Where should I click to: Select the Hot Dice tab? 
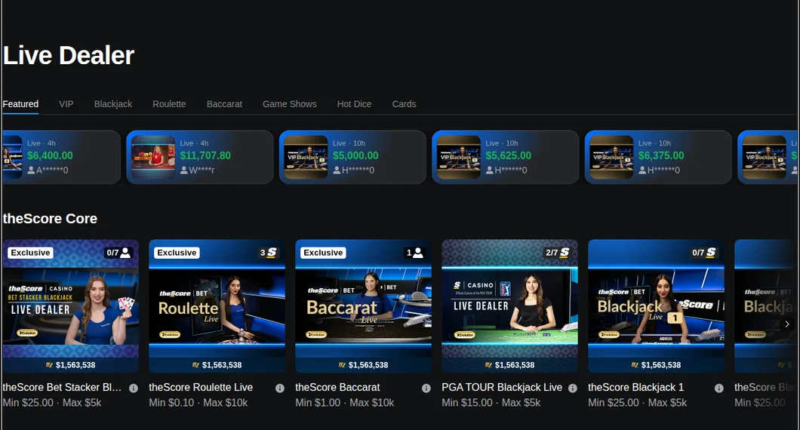pyautogui.click(x=354, y=104)
